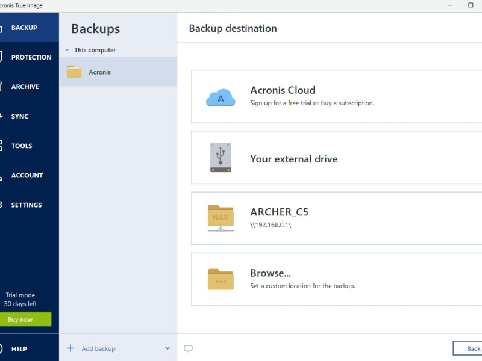Viewport: 482px width, 361px height.
Task: Open the Backup section in sidebar
Action: [x=29, y=28]
